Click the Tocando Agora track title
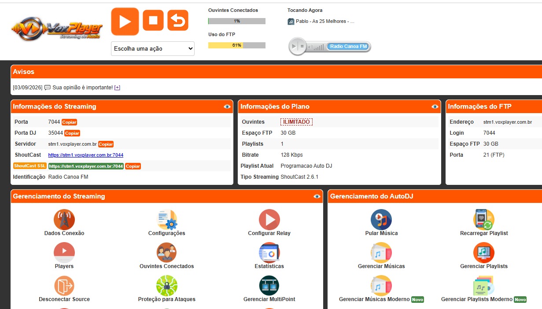Viewport: 542px width, 309px height. tap(325, 21)
